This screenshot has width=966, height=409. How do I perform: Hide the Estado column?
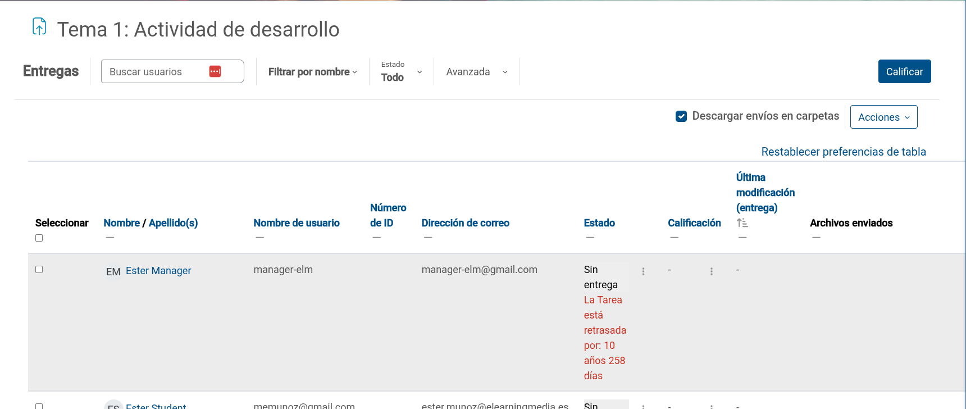pos(590,238)
